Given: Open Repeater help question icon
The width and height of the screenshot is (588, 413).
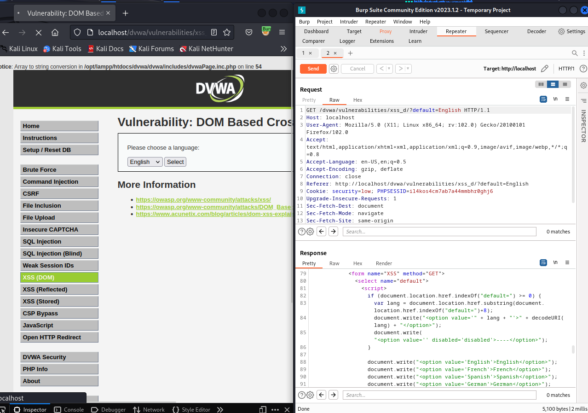Looking at the screenshot, I should click(583, 69).
